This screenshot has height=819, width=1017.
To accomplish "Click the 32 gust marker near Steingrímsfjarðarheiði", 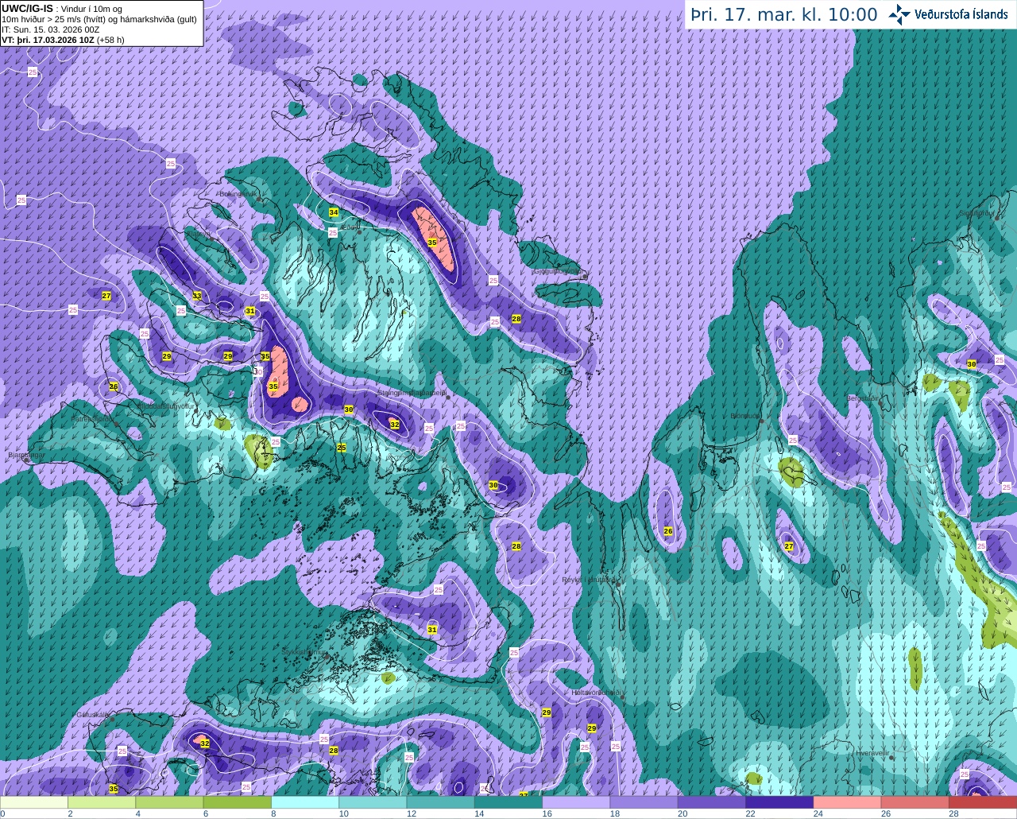I will (x=395, y=425).
